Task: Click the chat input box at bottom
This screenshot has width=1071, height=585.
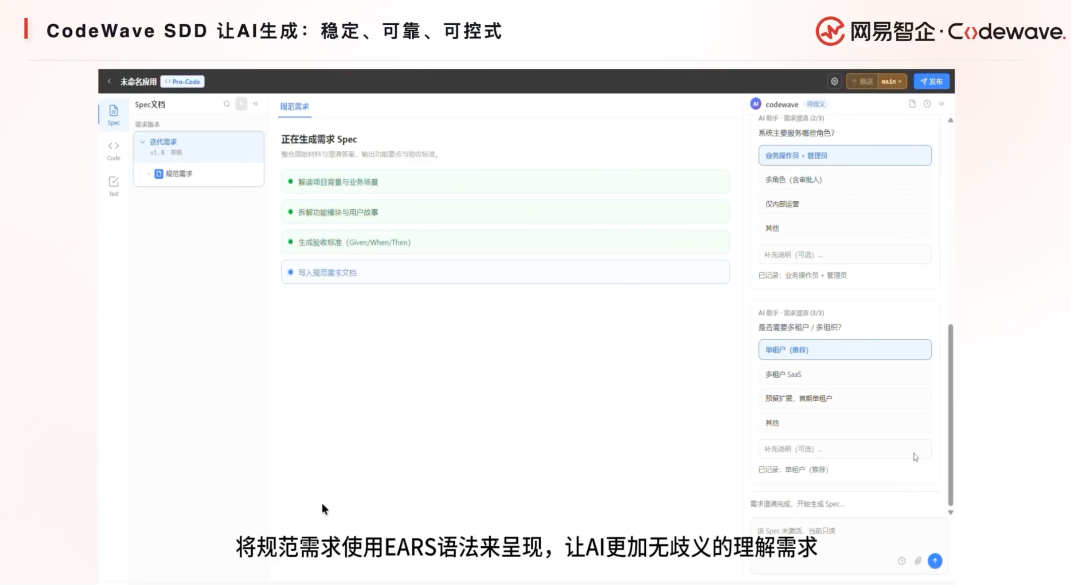Action: click(848, 545)
